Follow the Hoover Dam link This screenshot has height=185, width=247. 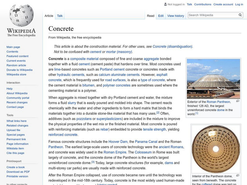tap(118, 142)
